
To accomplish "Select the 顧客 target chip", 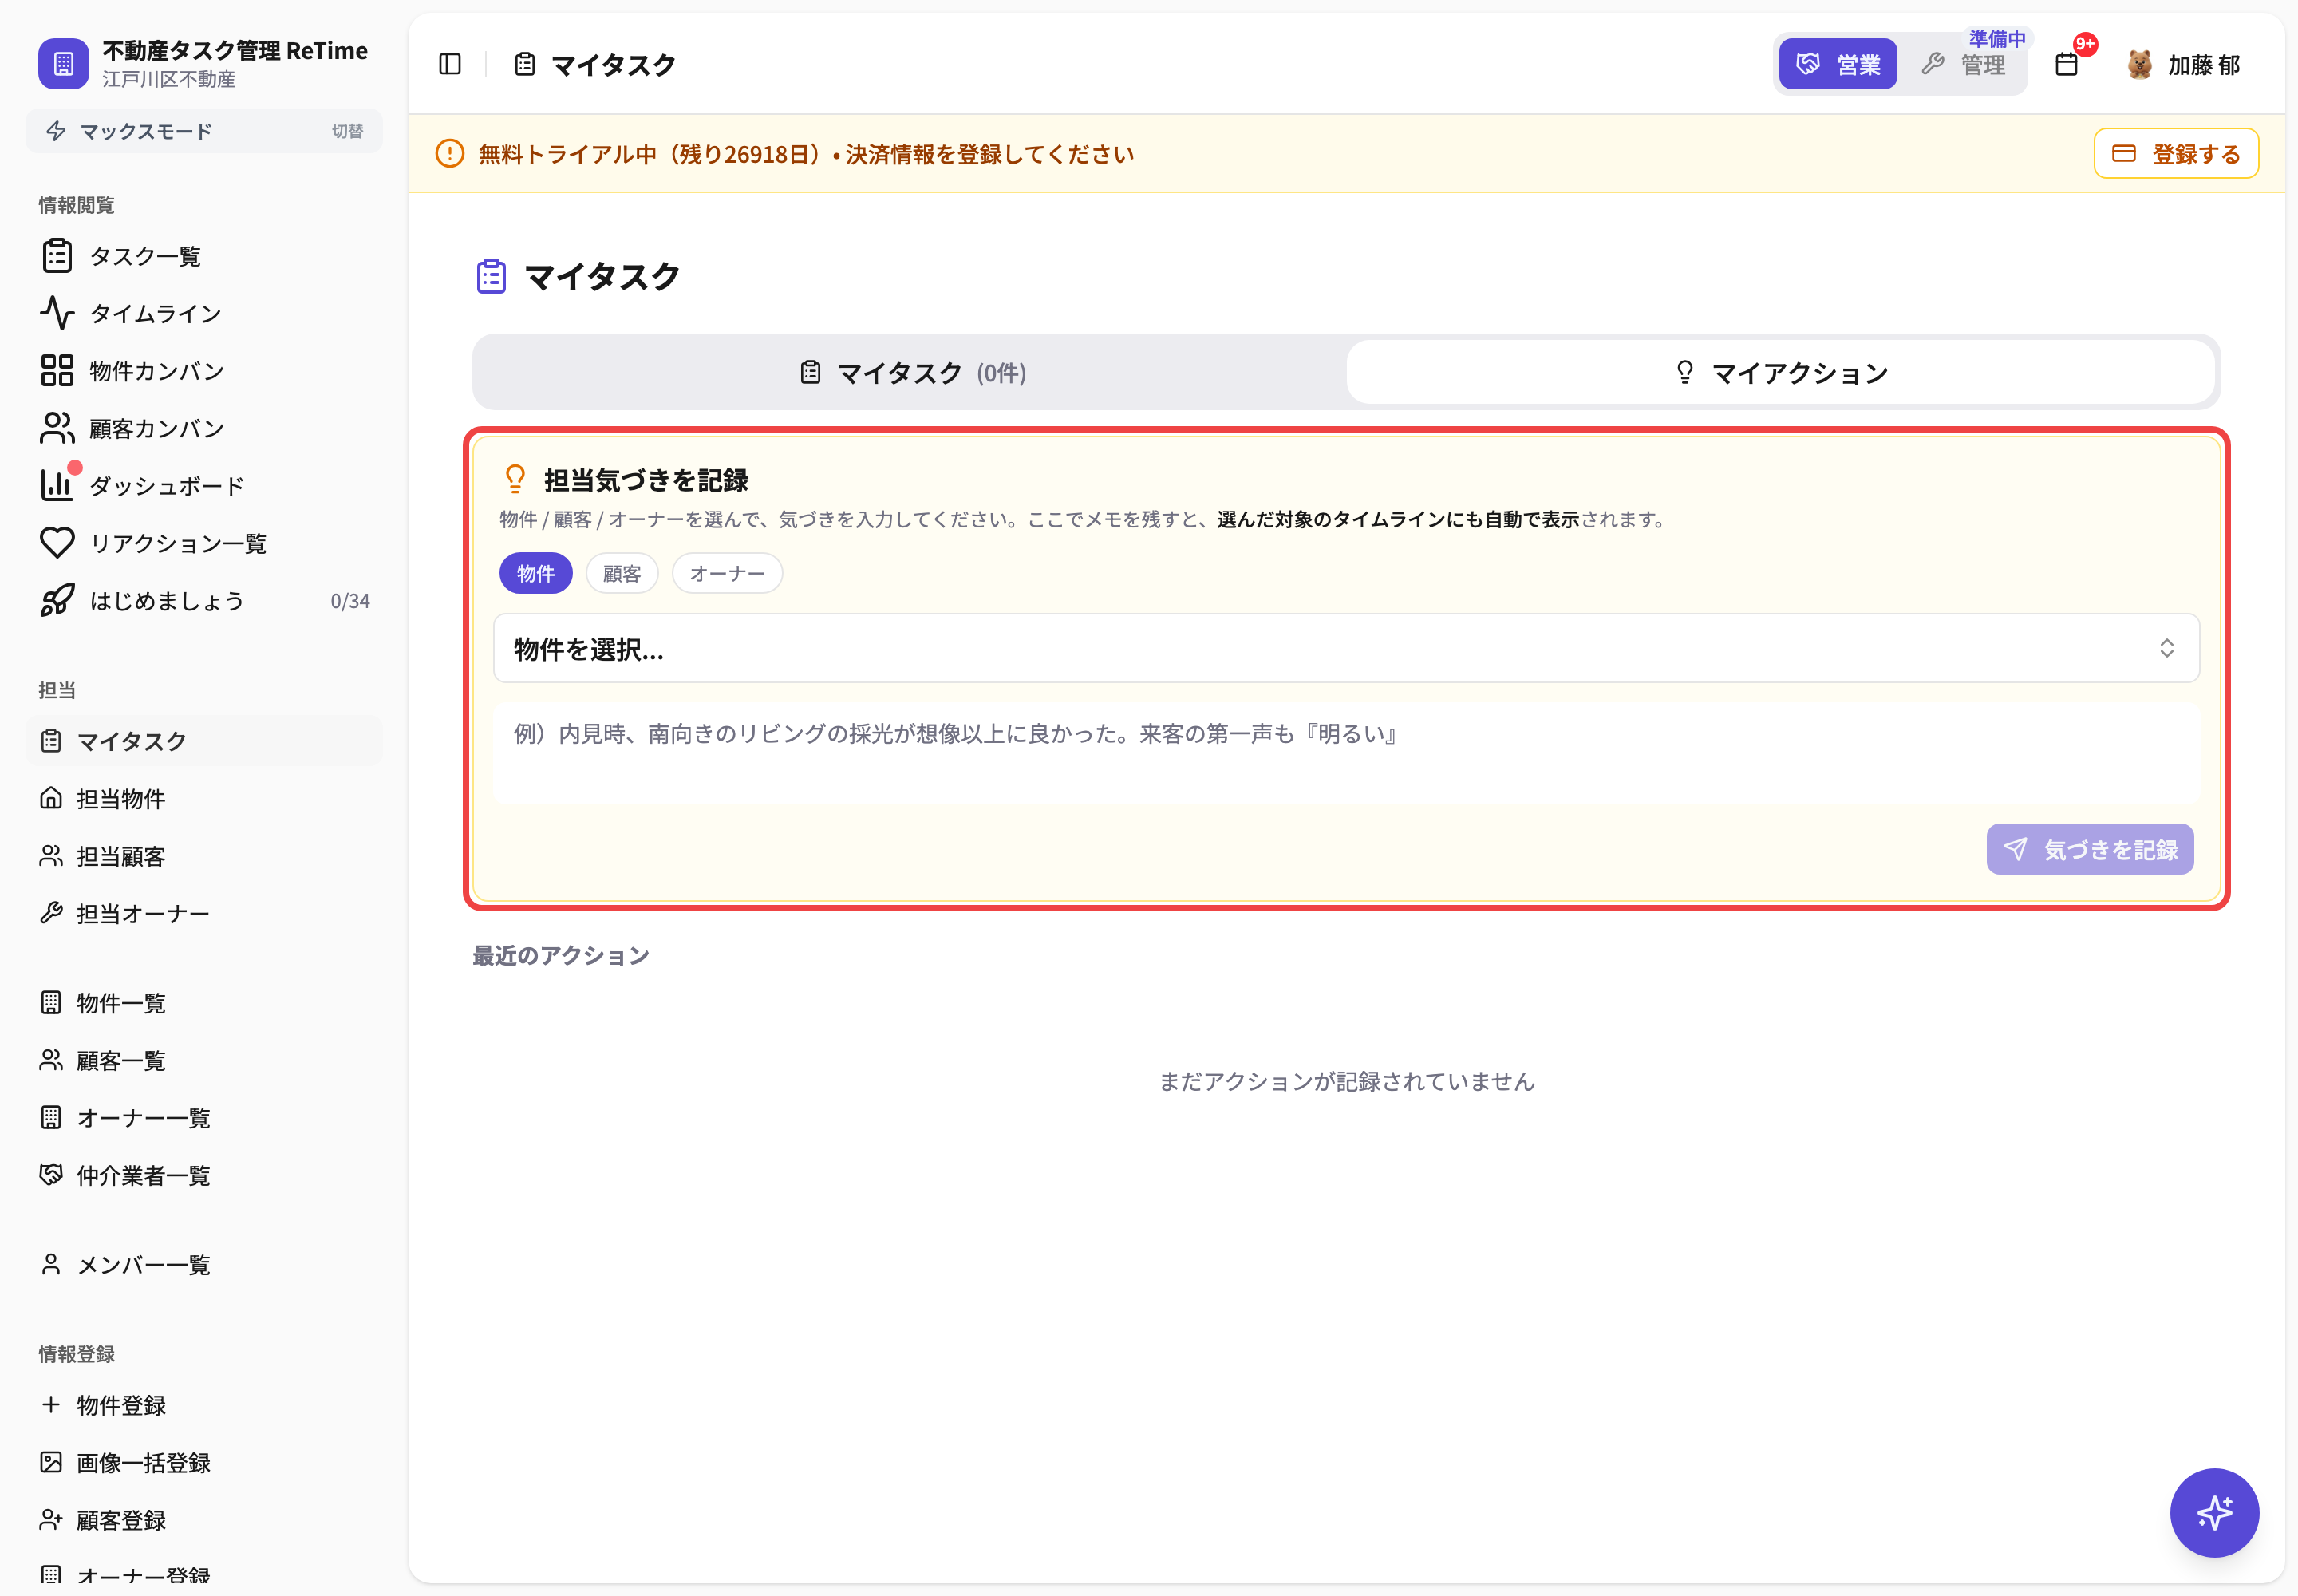I will pos(622,573).
